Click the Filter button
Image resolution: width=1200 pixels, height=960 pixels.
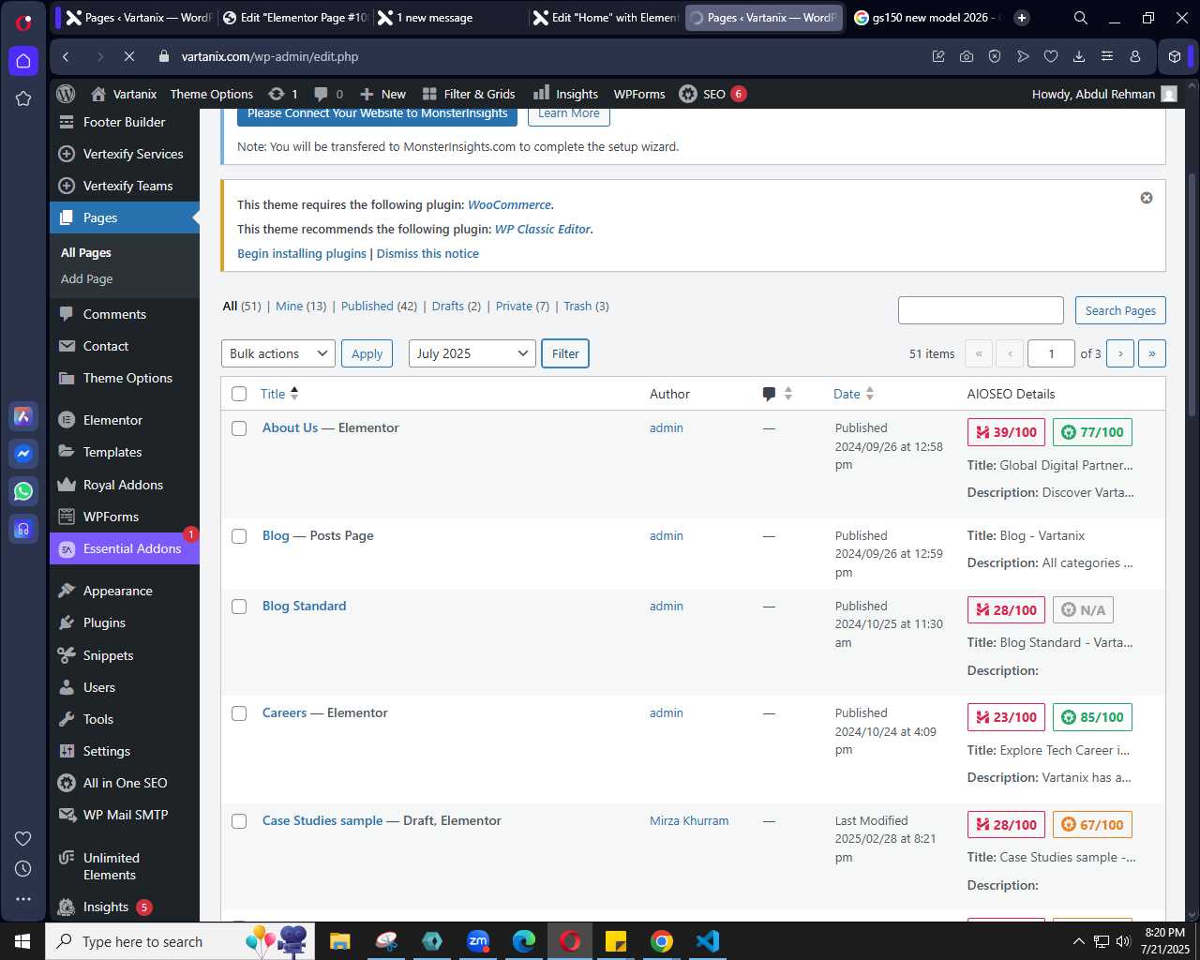[x=565, y=353]
